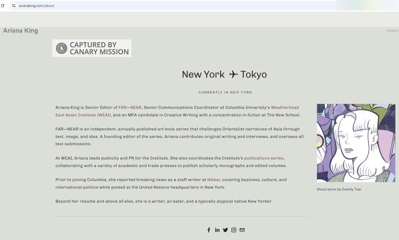This screenshot has height=240, width=399.
Task: Reload the page with the refresh icon
Action: click(x=3, y=5)
